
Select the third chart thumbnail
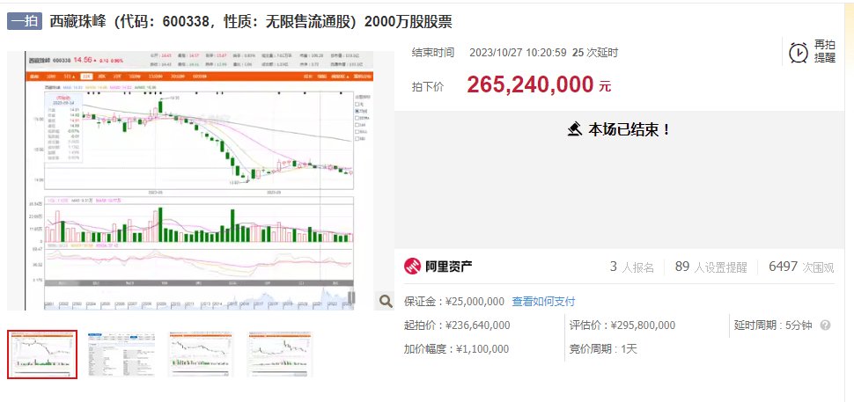pos(201,354)
